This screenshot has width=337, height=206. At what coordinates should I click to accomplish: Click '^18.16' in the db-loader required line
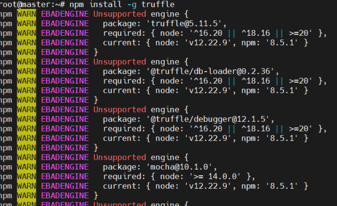tap(256, 81)
